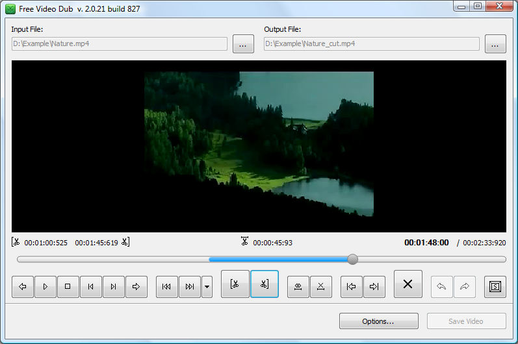518x344 pixels.
Task: Click the Output File path field
Action: pyautogui.click(x=372, y=44)
